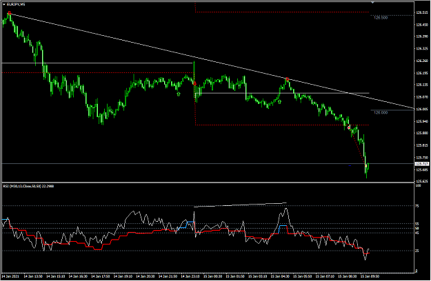Click the highlighted current price tag 125.717

point(421,164)
